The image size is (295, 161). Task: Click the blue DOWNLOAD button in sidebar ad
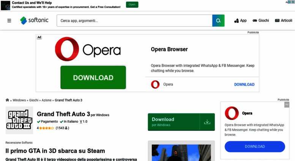tap(255, 147)
